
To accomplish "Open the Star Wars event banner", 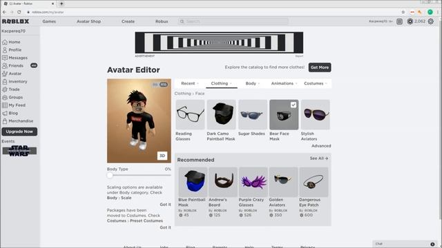I will pyautogui.click(x=19, y=151).
